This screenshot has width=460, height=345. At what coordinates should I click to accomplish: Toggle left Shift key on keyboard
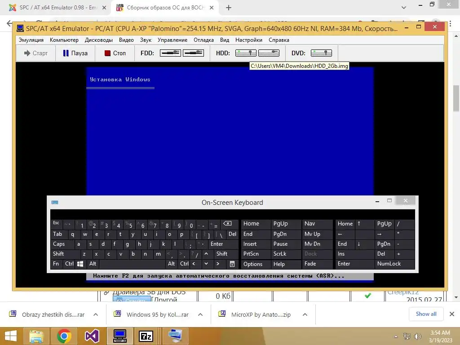tap(65, 254)
